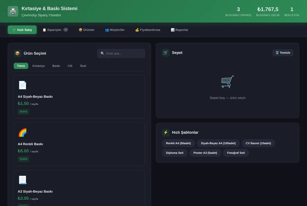The width and height of the screenshot is (307, 206).
Task: Select the Diploma Seti template
Action: point(175,153)
